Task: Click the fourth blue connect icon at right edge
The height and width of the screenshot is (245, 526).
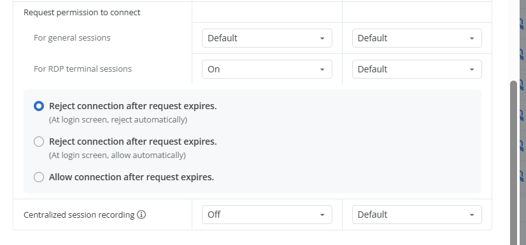Action: 522,116
